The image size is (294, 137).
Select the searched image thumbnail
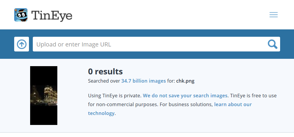point(44,96)
